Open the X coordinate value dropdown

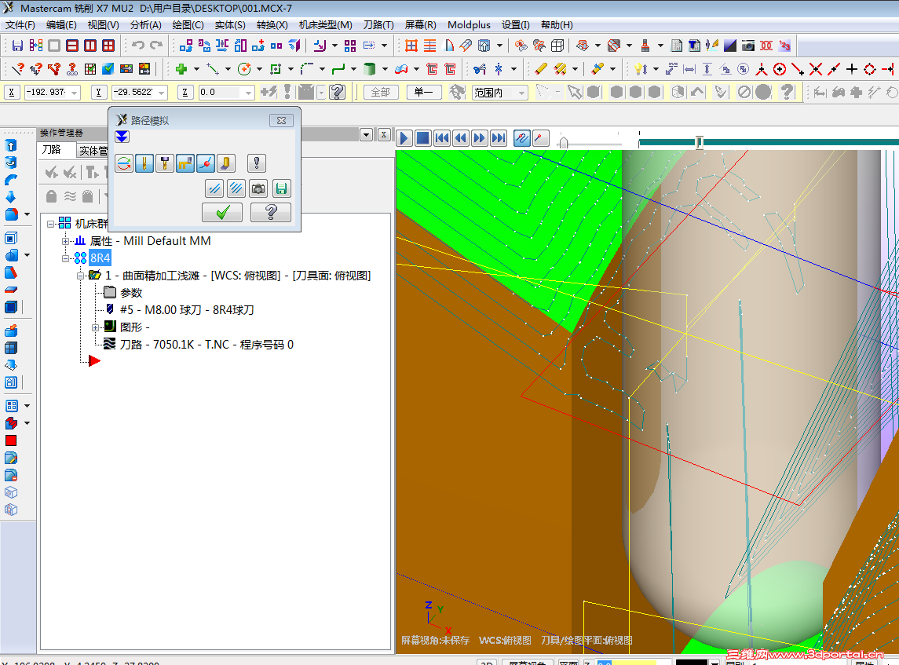click(x=75, y=93)
